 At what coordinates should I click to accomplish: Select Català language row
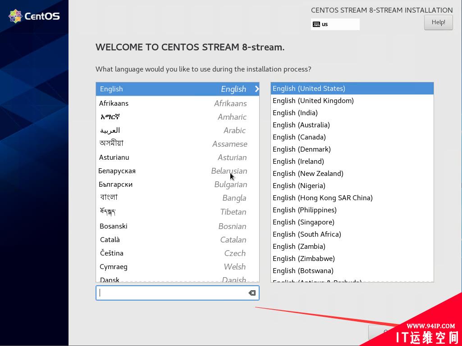[178, 239]
